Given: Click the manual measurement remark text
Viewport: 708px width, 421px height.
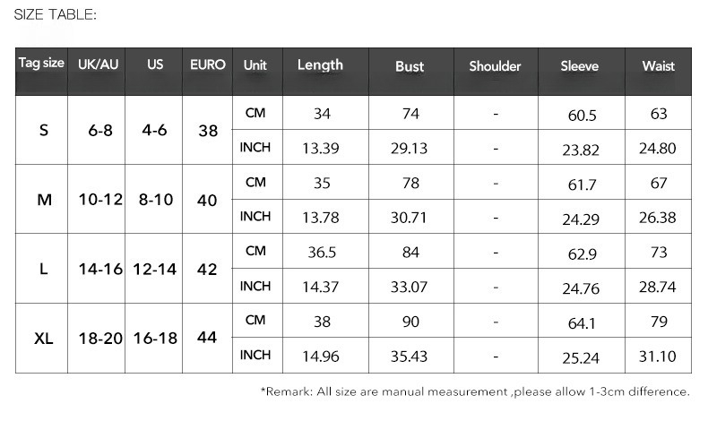Looking at the screenshot, I should [476, 391].
